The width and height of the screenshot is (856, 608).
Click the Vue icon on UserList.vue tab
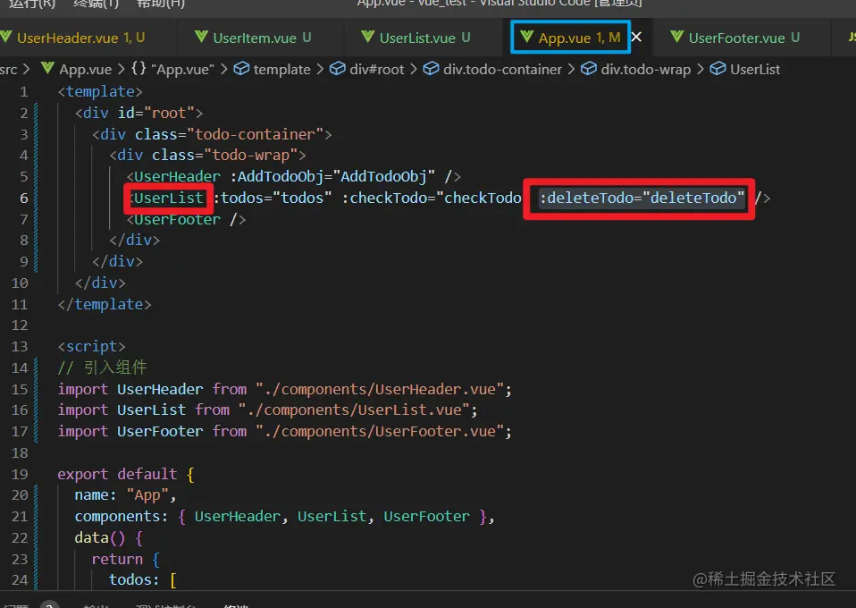tap(368, 37)
